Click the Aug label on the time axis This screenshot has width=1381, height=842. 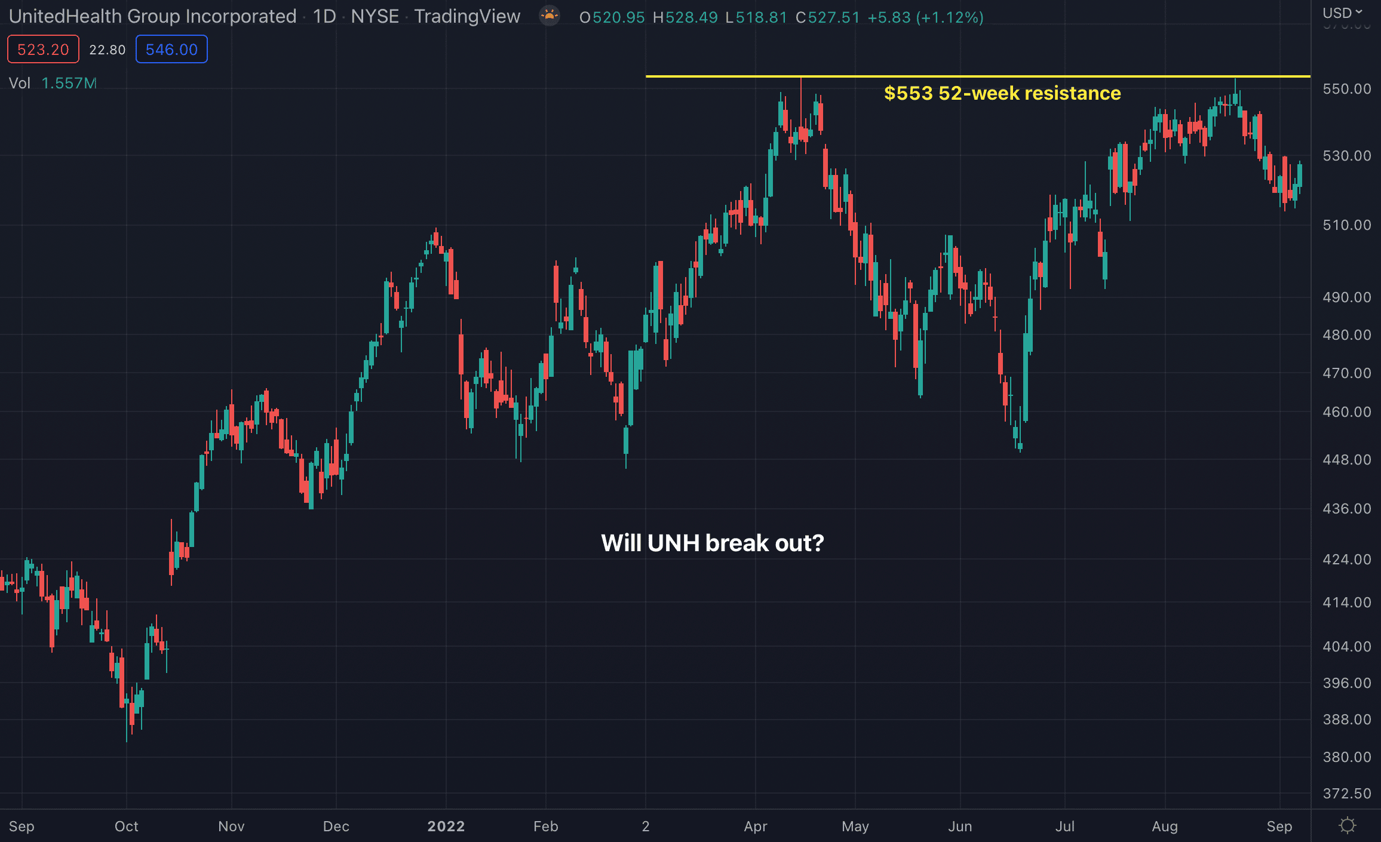(x=1164, y=826)
